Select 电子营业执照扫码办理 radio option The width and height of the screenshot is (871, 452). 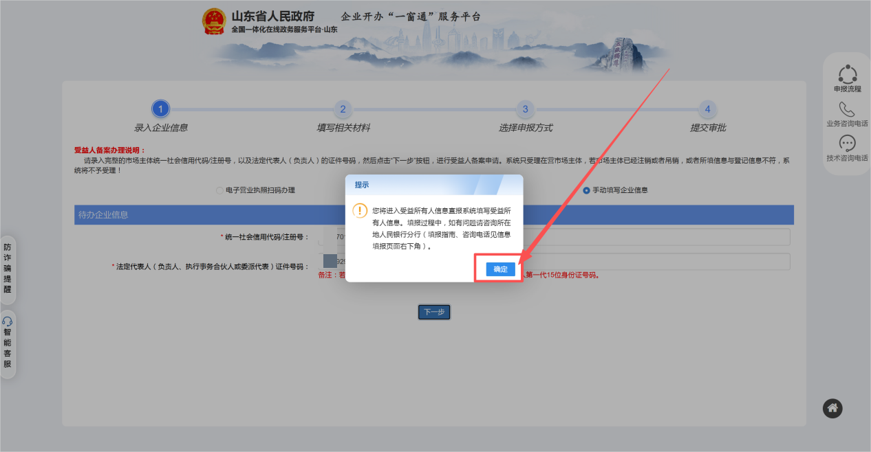pyautogui.click(x=220, y=190)
